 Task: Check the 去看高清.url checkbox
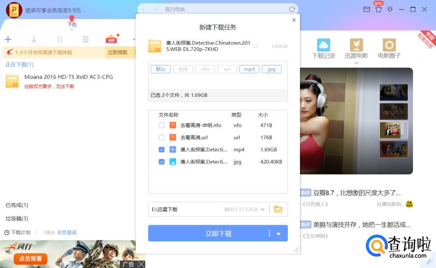pyautogui.click(x=161, y=137)
